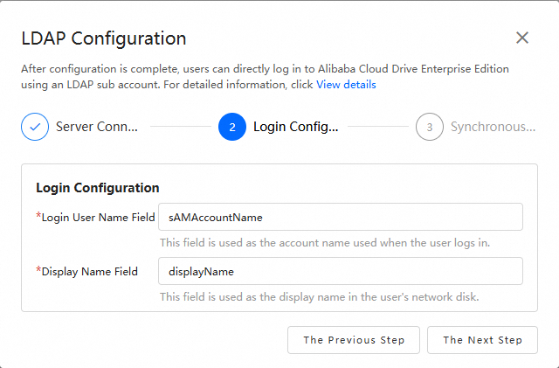Click the step 3 number circle
559x368 pixels.
[430, 127]
